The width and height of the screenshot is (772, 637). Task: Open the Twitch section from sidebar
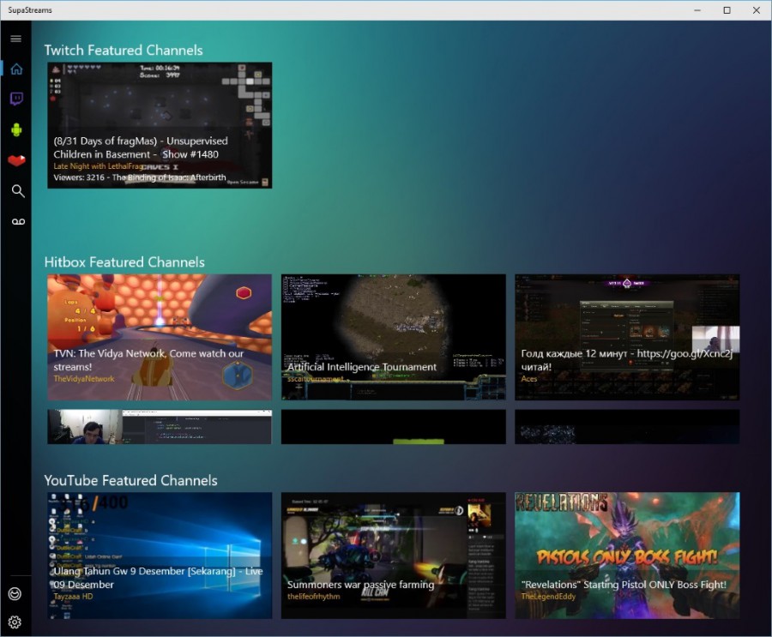coord(15,99)
